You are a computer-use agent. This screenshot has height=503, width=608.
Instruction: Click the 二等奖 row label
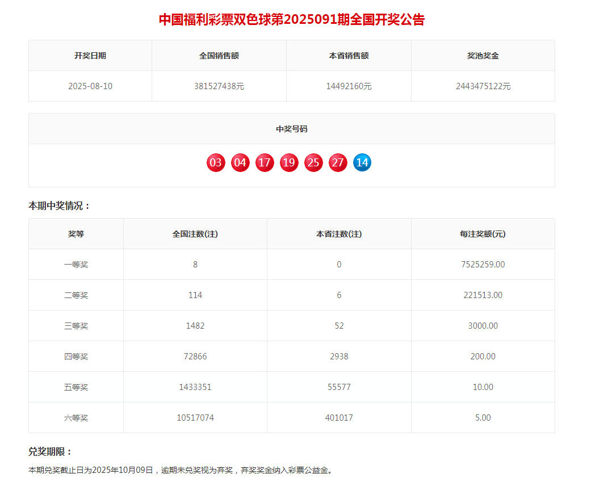[76, 295]
